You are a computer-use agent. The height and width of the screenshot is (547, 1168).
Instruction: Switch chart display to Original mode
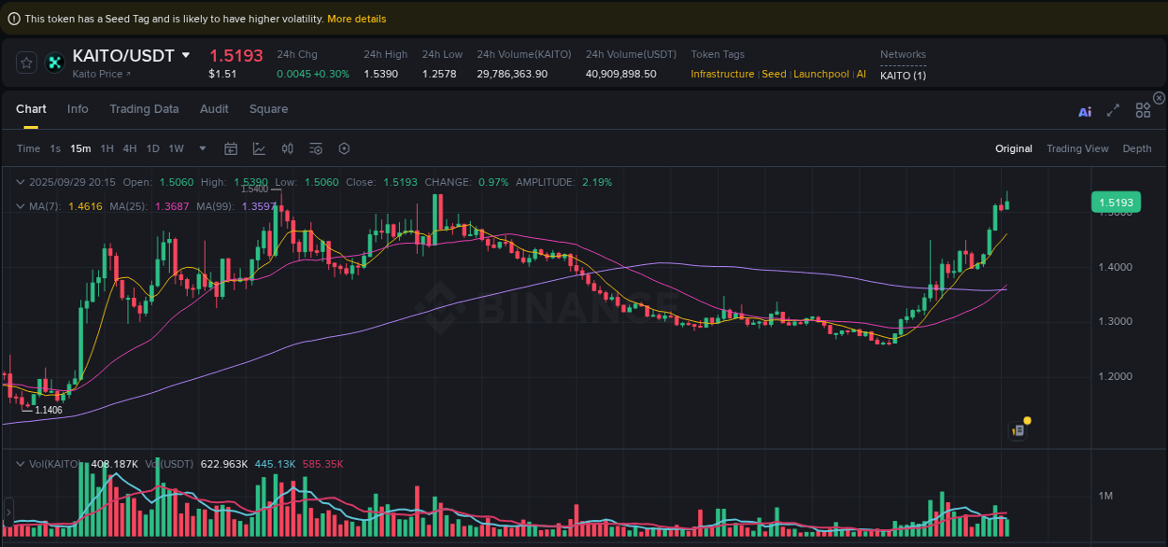(x=1014, y=148)
